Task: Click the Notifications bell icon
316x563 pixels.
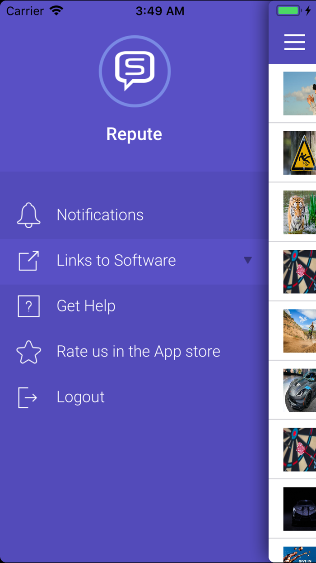Action: [x=29, y=215]
